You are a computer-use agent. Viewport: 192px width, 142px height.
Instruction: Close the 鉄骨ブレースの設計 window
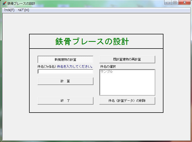pyautogui.click(x=184, y=3)
